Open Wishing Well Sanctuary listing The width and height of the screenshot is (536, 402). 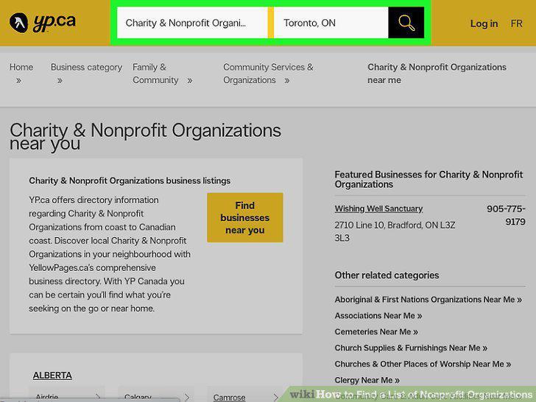(378, 208)
